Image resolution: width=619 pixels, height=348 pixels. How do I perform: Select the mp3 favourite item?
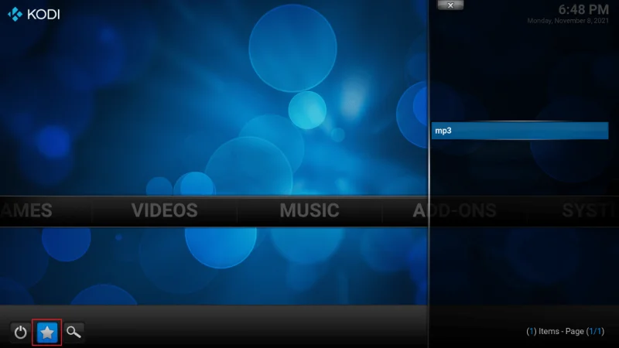click(520, 131)
